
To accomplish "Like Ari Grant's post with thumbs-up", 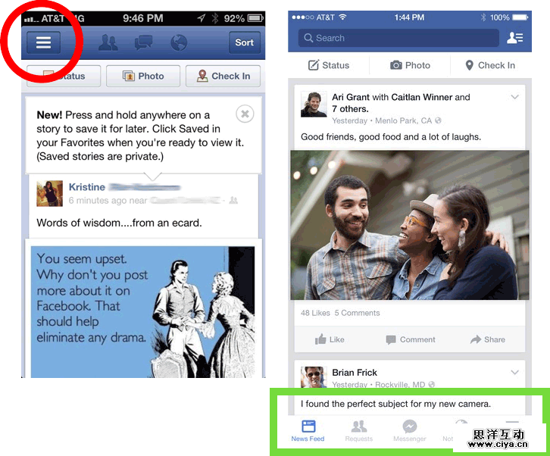I will [x=330, y=339].
